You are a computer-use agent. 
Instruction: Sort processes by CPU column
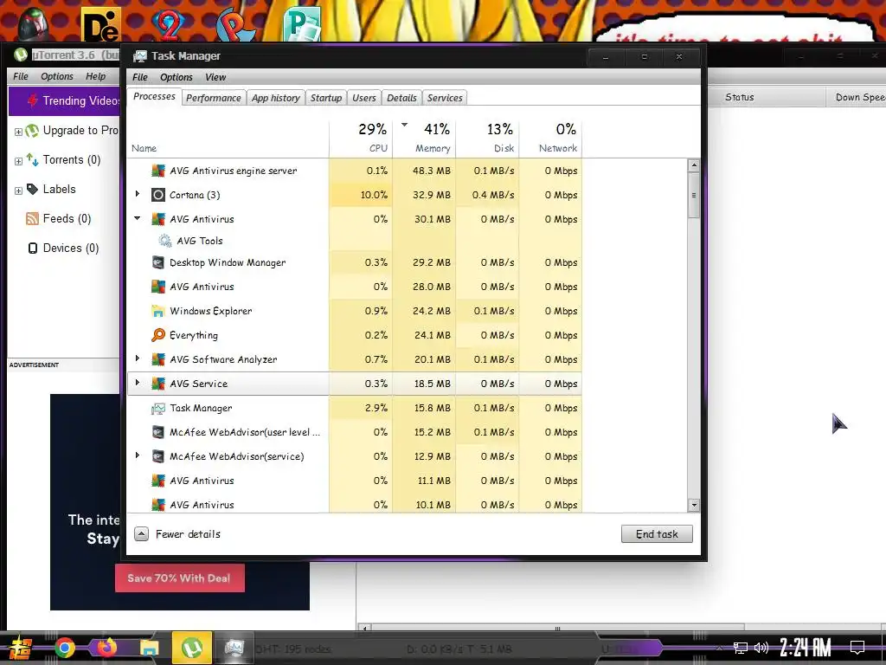(x=361, y=138)
